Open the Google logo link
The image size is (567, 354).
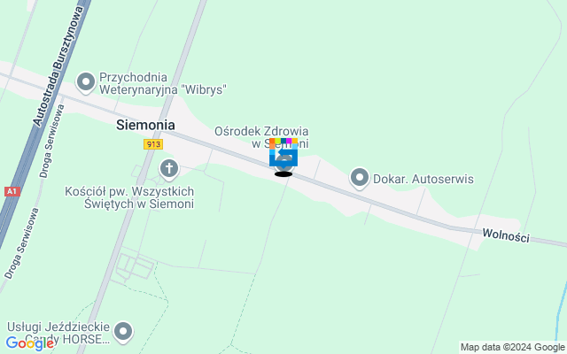[x=30, y=343]
